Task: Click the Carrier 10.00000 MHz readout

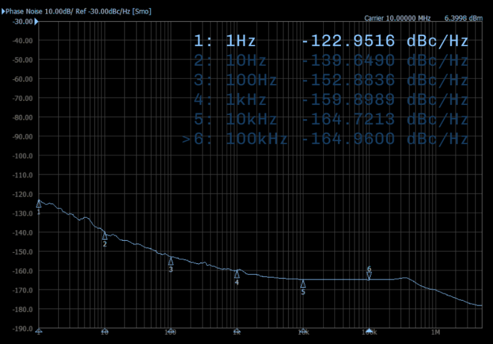Action: pos(397,18)
